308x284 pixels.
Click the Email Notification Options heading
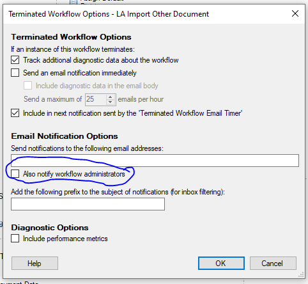coord(65,136)
